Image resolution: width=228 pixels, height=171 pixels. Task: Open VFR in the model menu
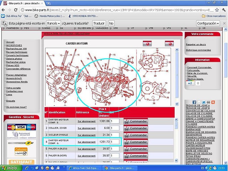pos(115,28)
